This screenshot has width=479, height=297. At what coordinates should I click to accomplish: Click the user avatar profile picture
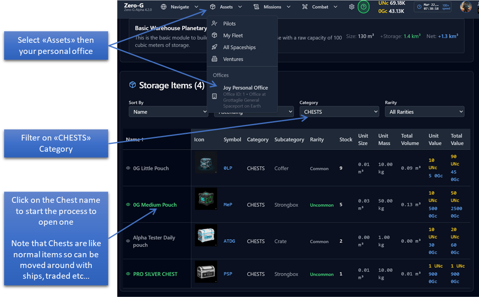[466, 7]
